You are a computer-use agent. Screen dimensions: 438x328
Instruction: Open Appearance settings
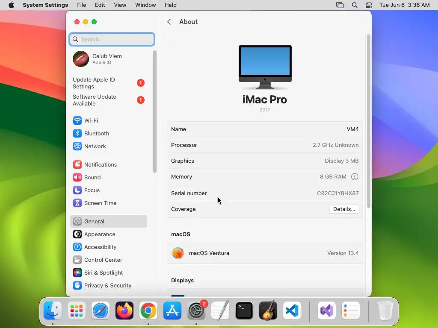click(x=109, y=234)
